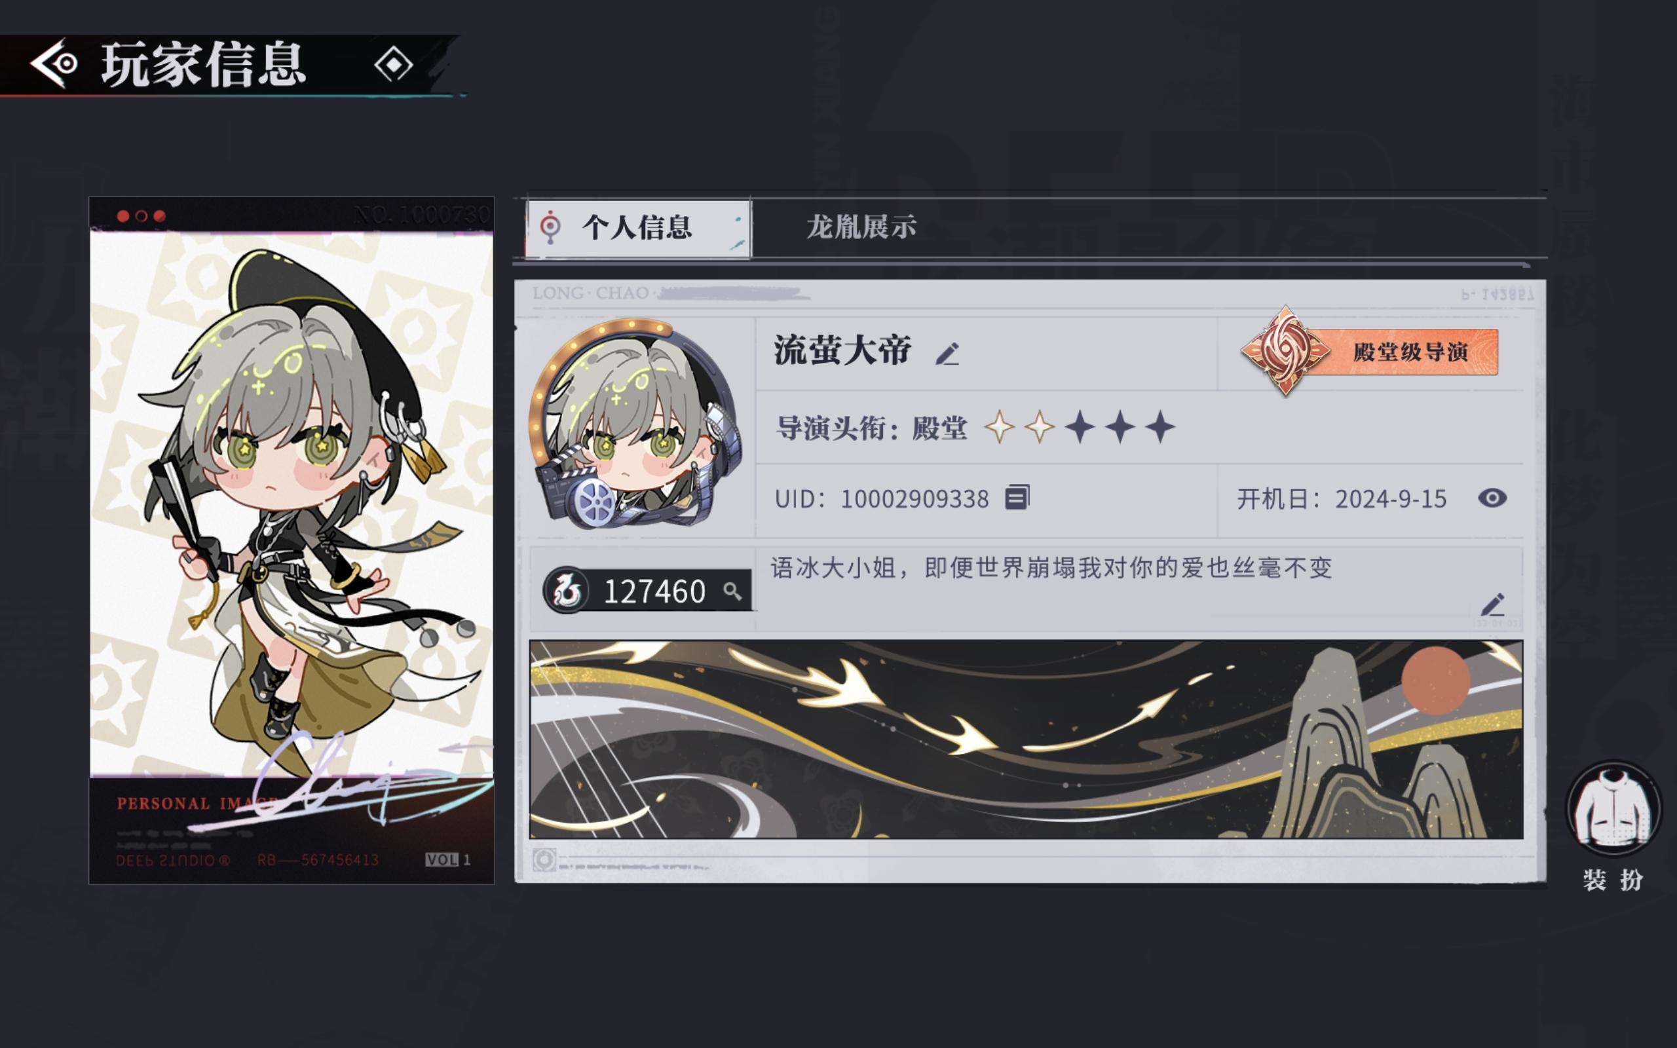1677x1048 pixels.
Task: Open the magnifier next to 127460
Action: (x=732, y=591)
